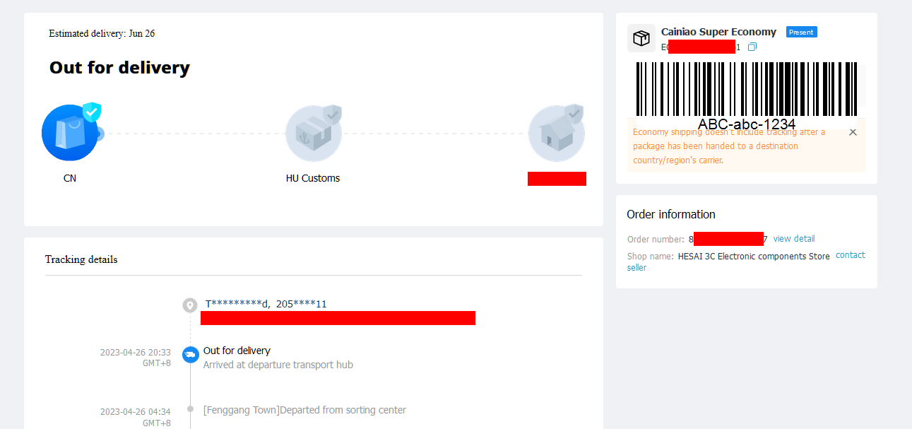Click the "Cainiao Super Economy" carrier title
This screenshot has height=429, width=912.
click(x=718, y=32)
